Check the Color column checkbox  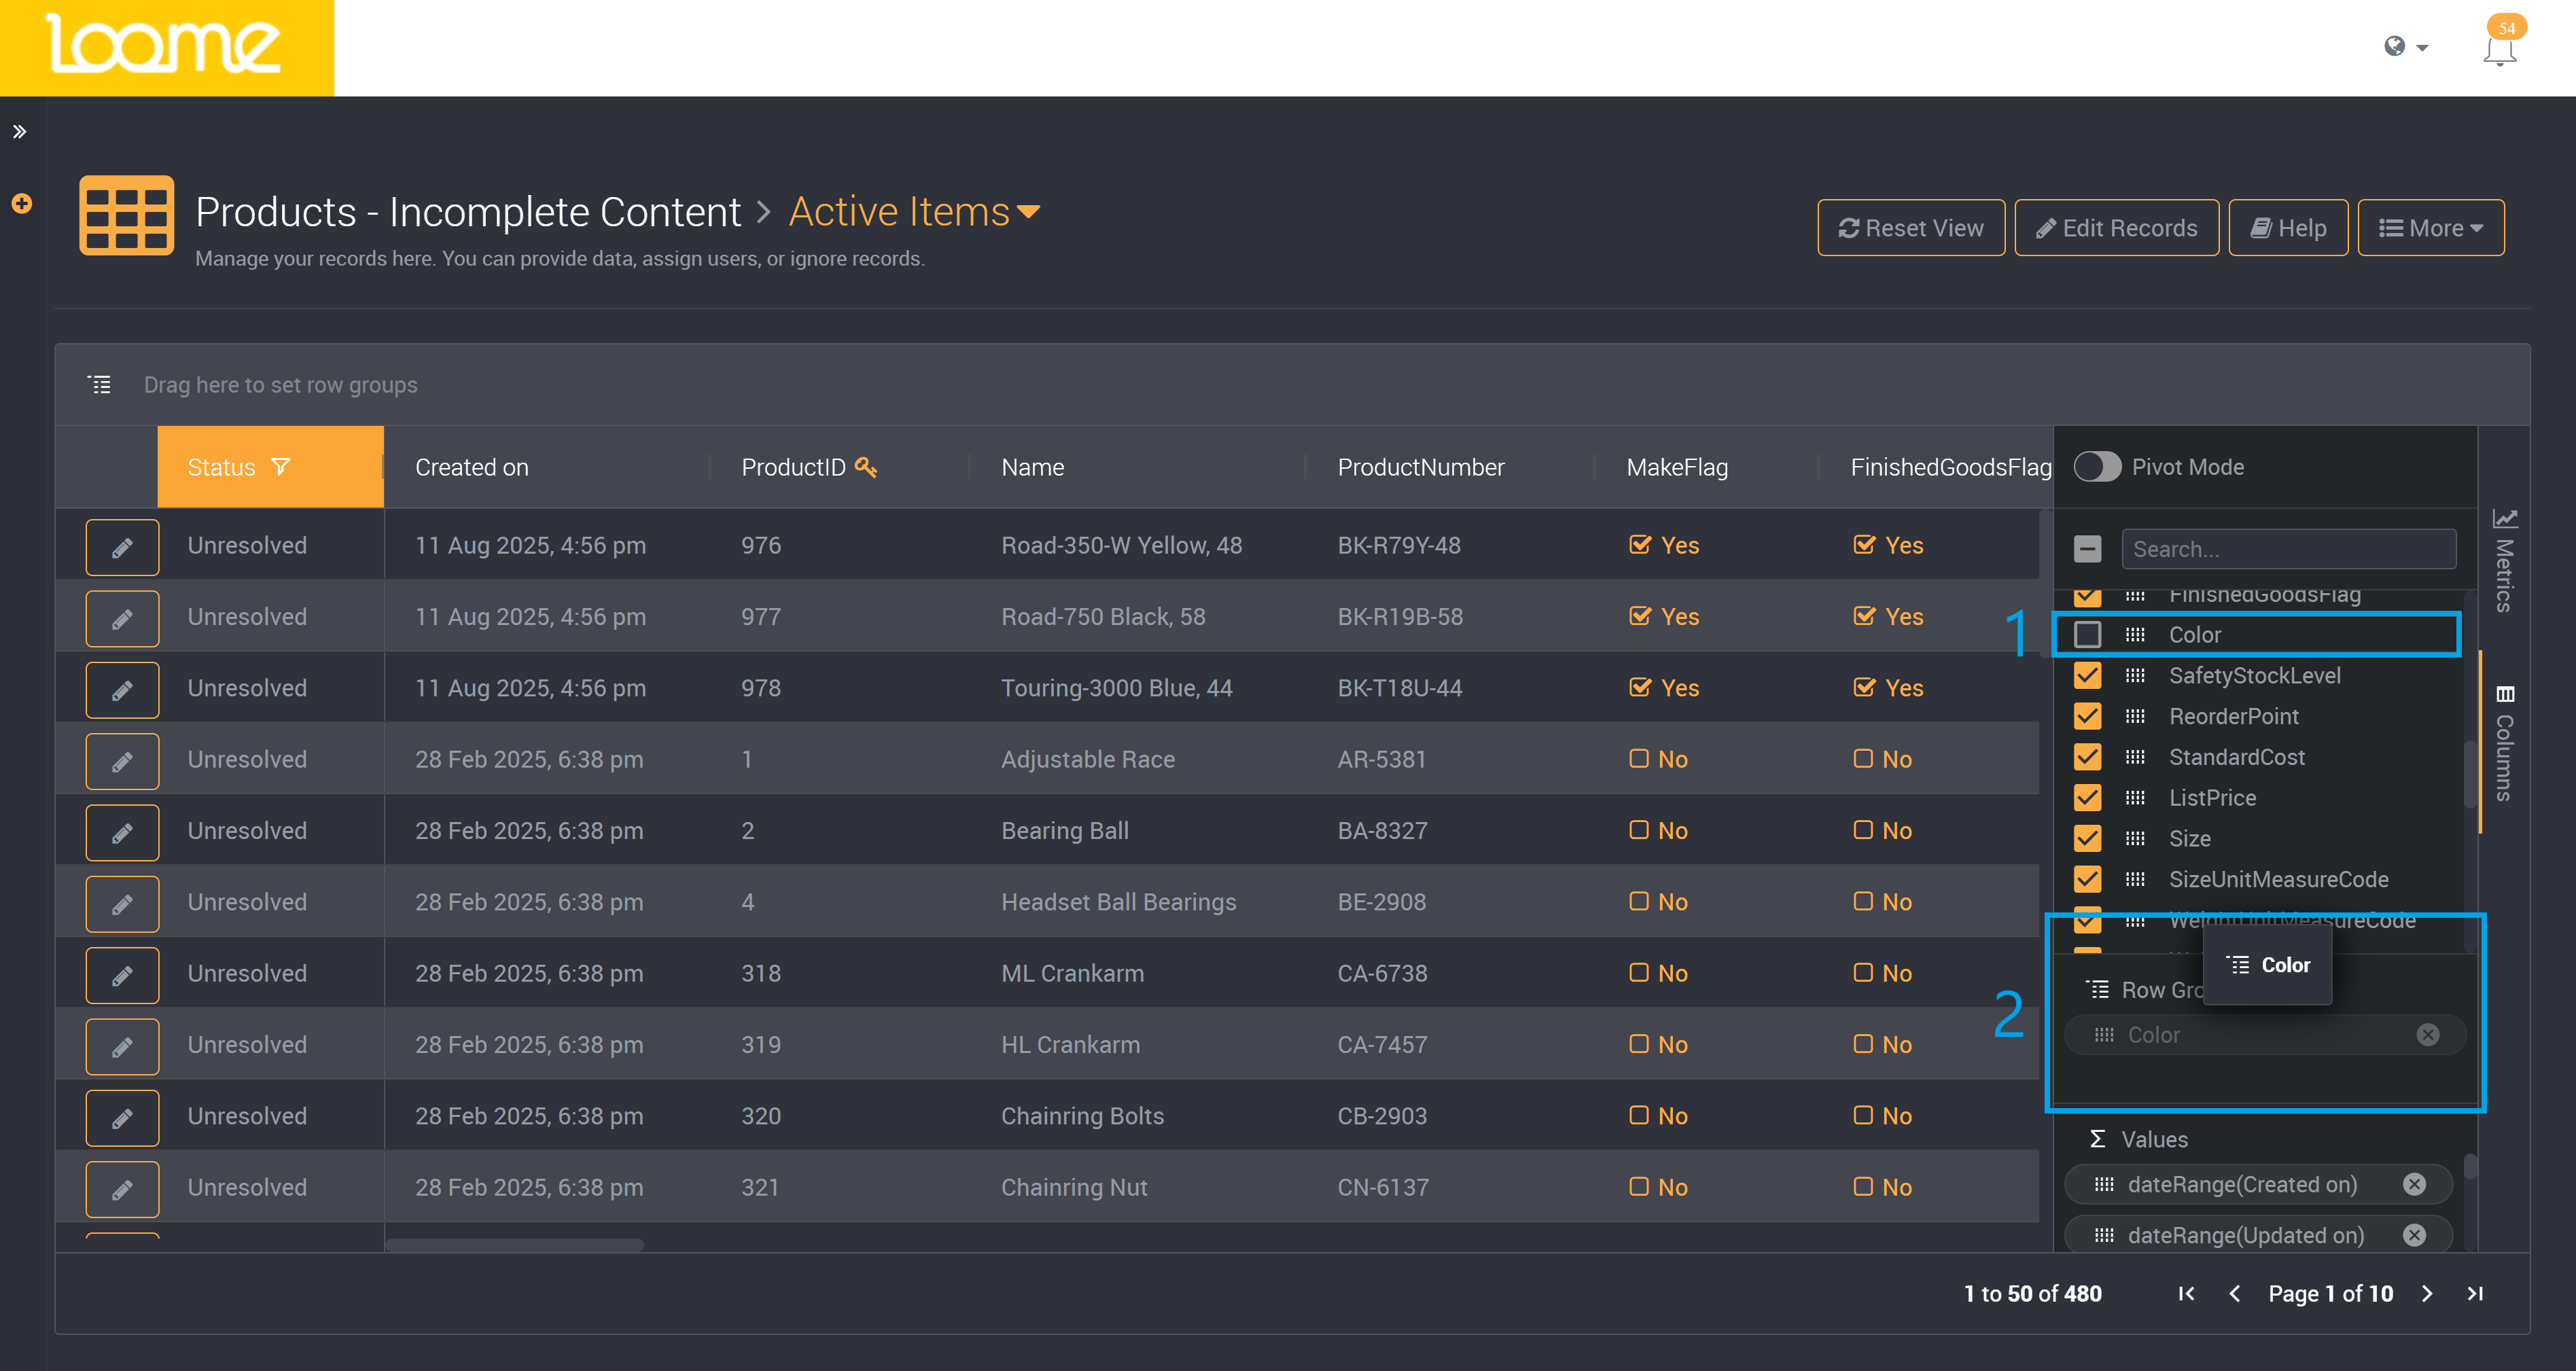click(2087, 635)
